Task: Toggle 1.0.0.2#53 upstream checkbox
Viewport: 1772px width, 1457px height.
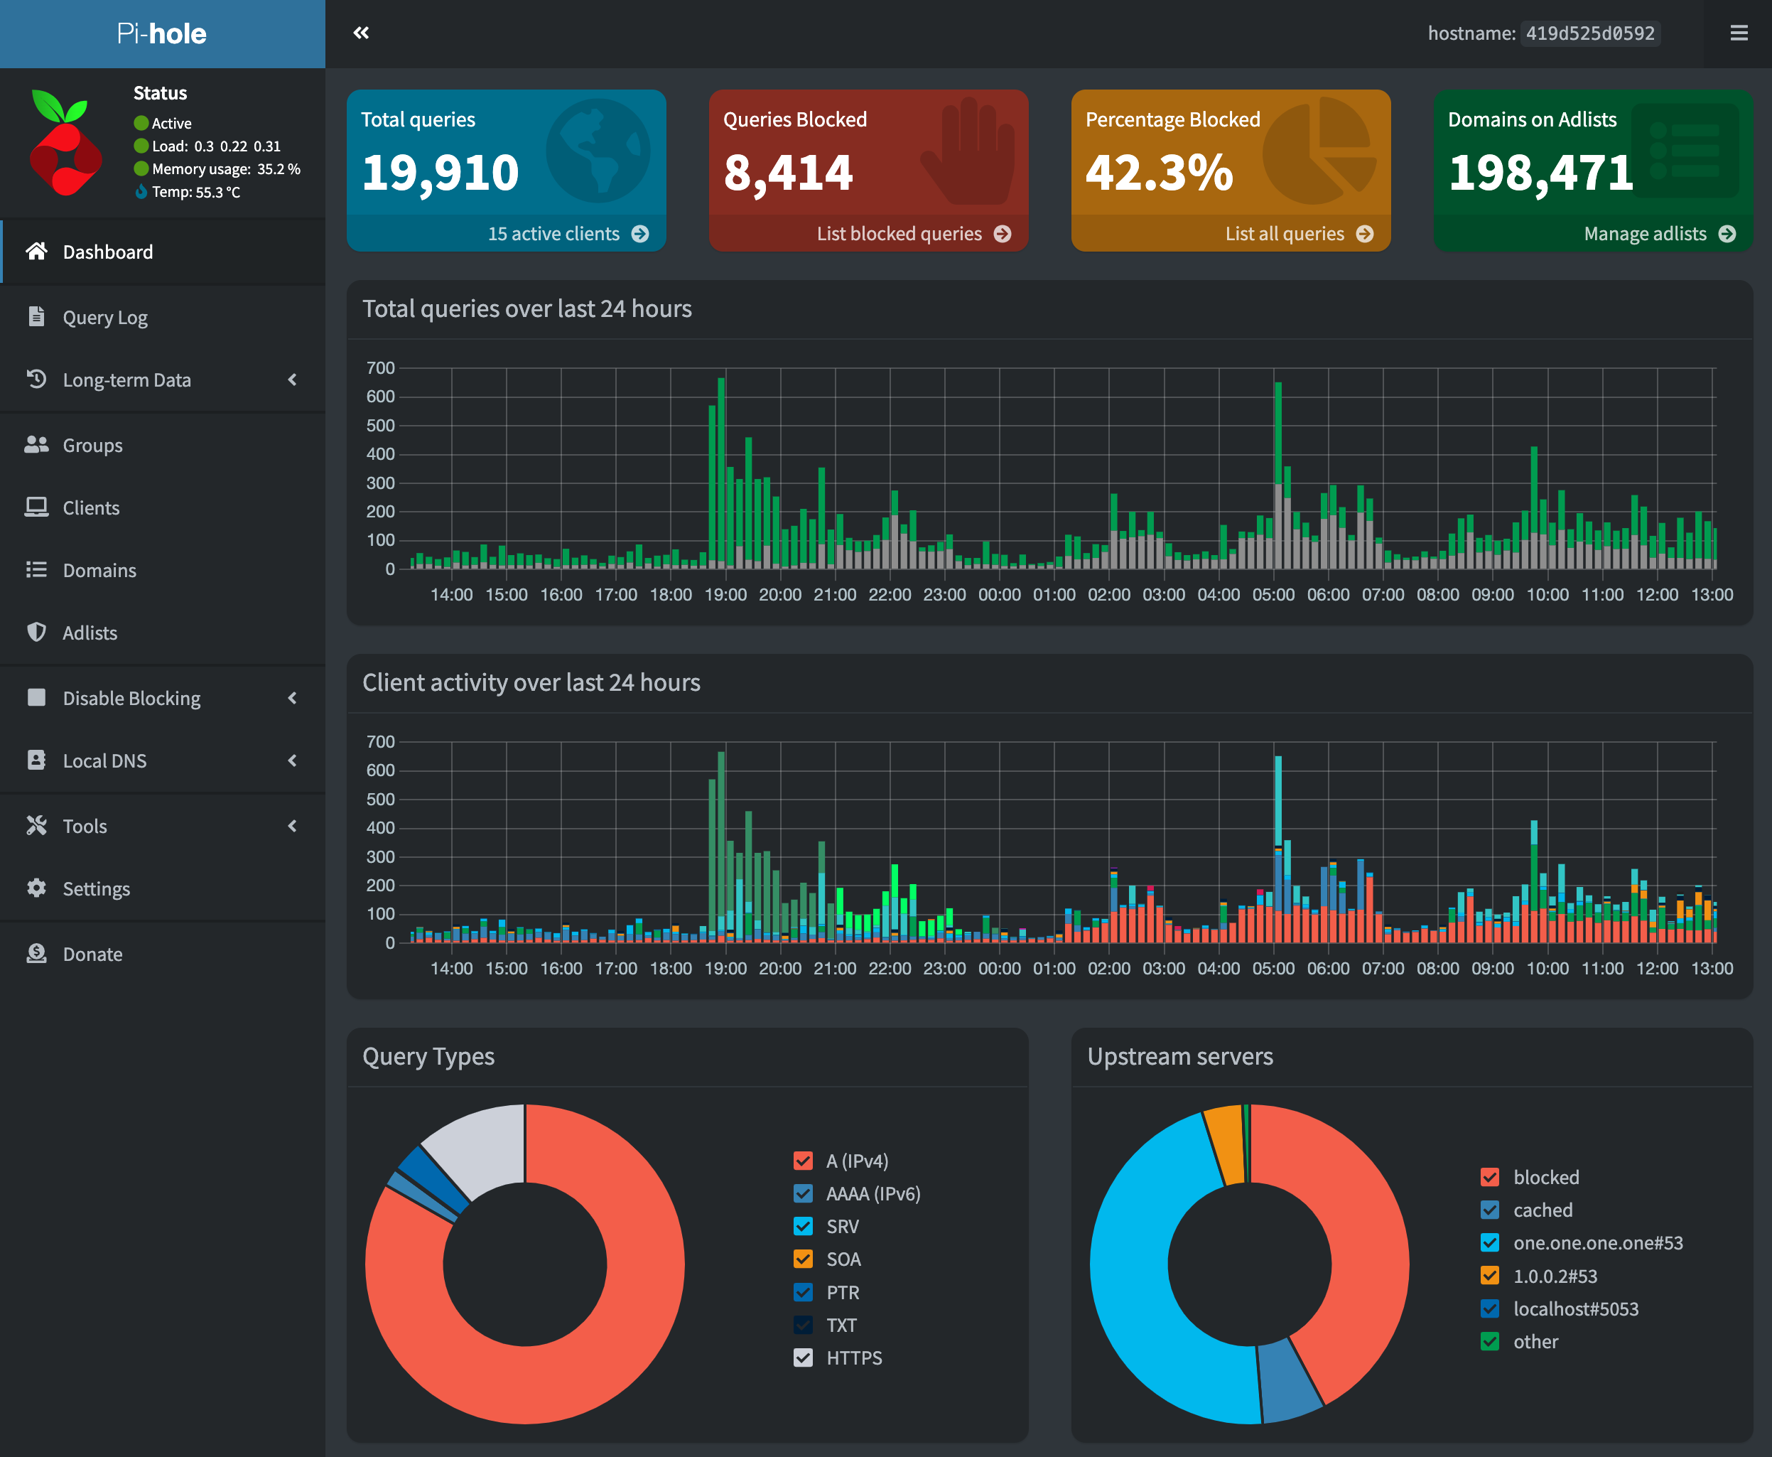Action: point(1490,1276)
